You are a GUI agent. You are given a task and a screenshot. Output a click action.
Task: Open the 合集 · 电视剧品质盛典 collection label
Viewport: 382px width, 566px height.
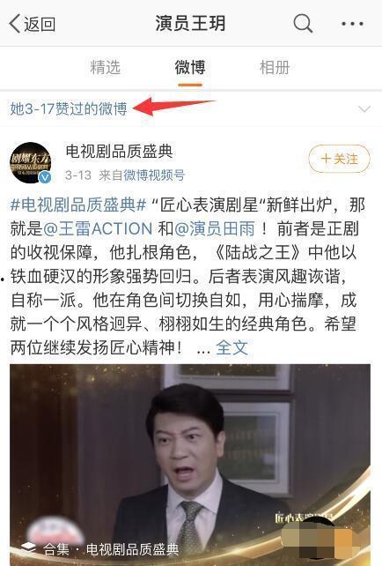click(x=111, y=549)
